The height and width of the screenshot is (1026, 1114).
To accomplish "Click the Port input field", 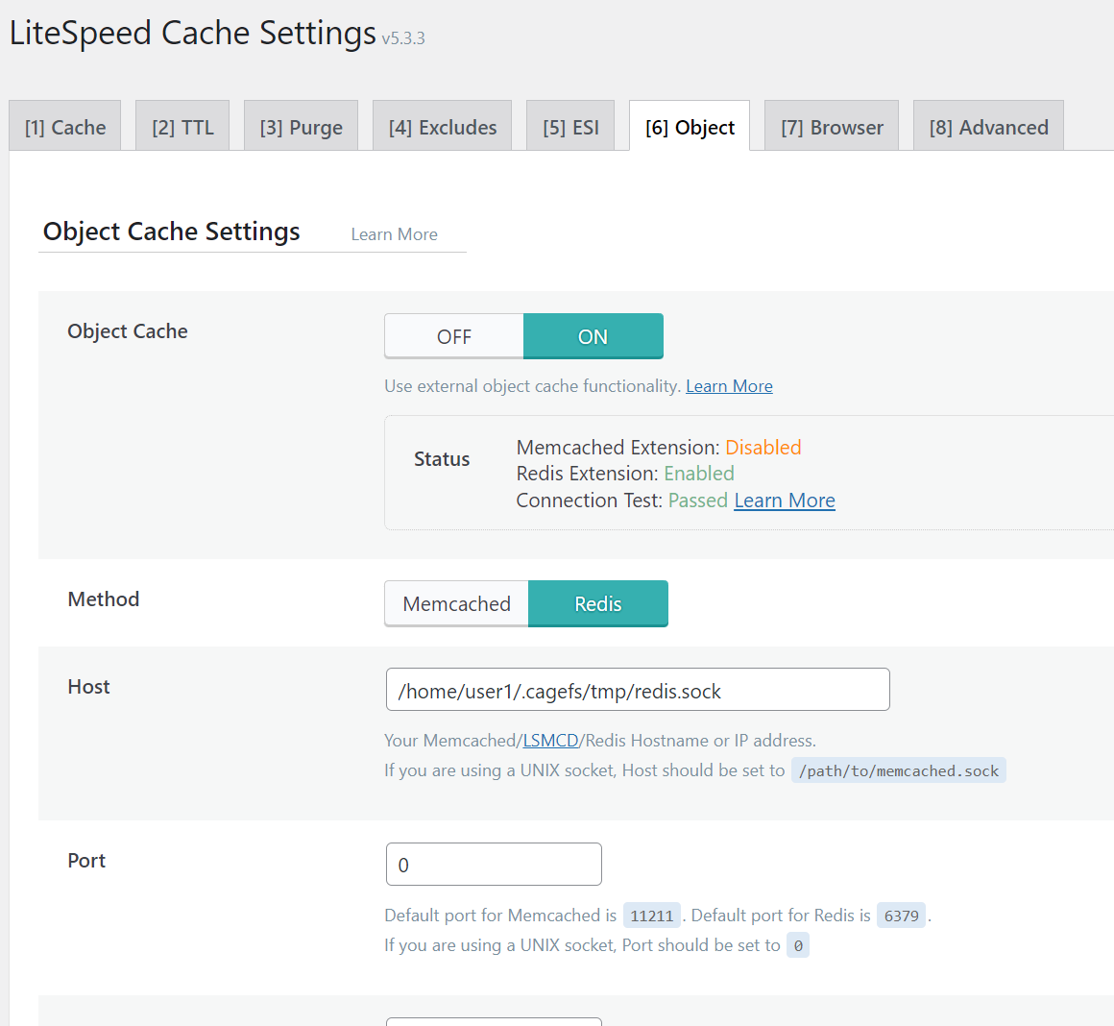I will tap(494, 864).
